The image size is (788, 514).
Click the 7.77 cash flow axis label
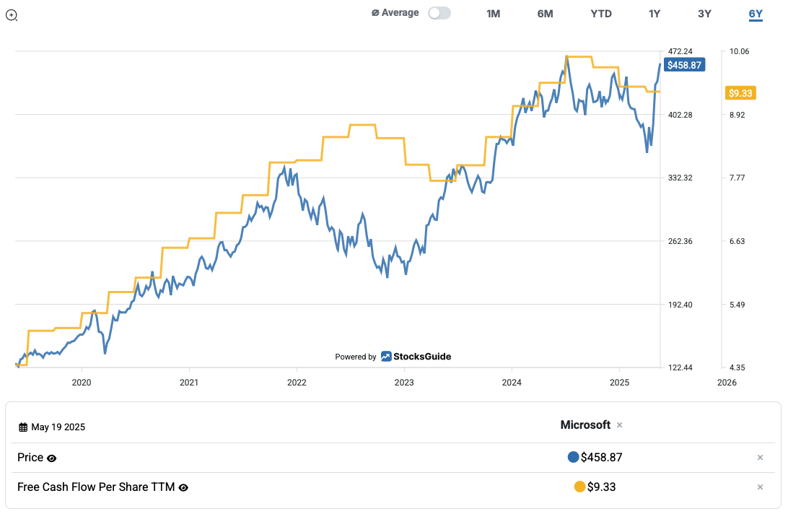(737, 178)
